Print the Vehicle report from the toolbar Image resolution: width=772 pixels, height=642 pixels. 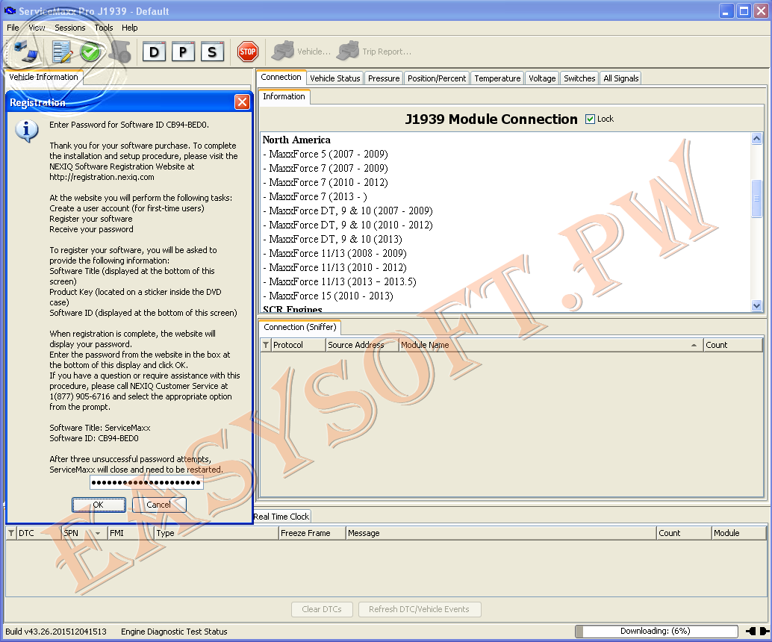pos(301,52)
